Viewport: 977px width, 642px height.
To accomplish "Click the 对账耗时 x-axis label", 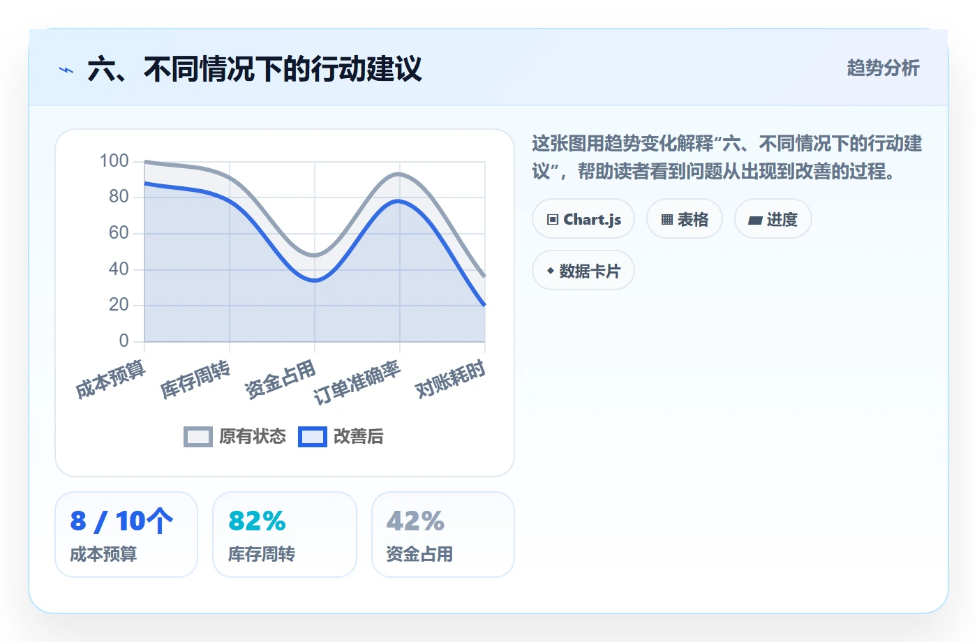I will tap(450, 380).
